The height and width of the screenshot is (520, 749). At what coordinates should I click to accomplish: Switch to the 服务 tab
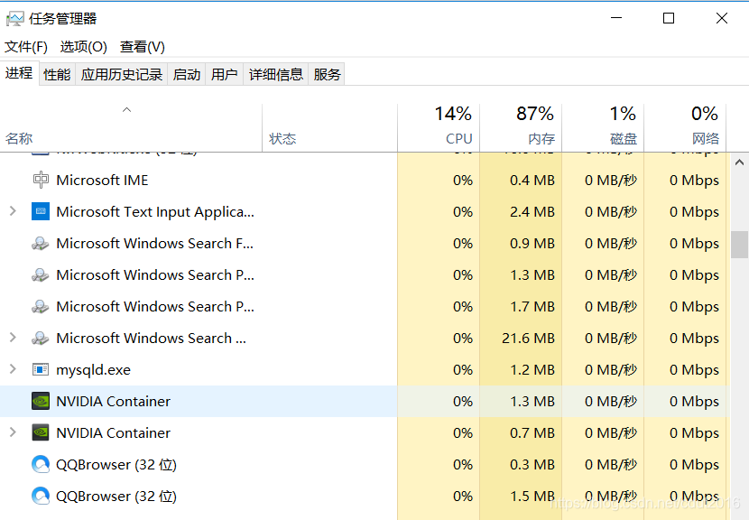coord(327,75)
